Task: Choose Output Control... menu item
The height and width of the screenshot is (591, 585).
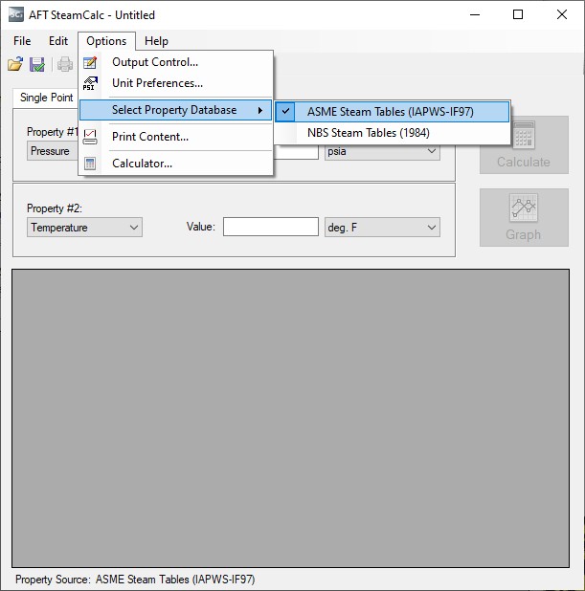Action: point(176,62)
